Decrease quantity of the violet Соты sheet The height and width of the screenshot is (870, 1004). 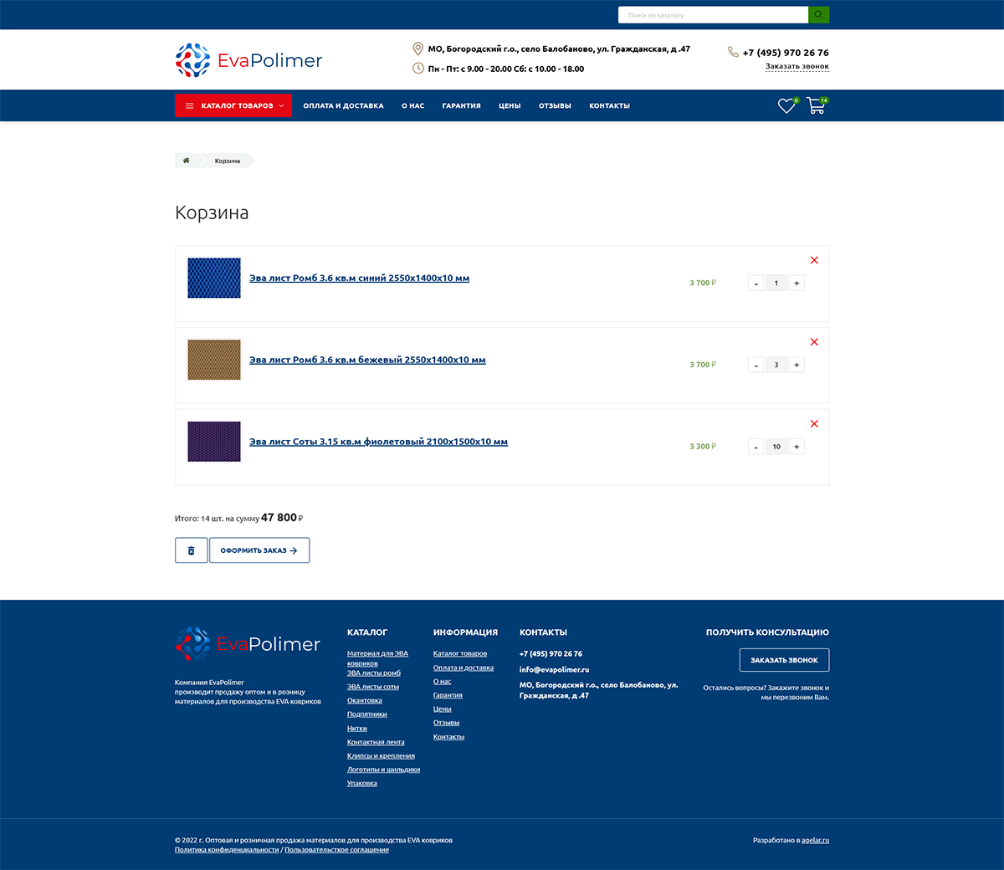click(x=756, y=447)
